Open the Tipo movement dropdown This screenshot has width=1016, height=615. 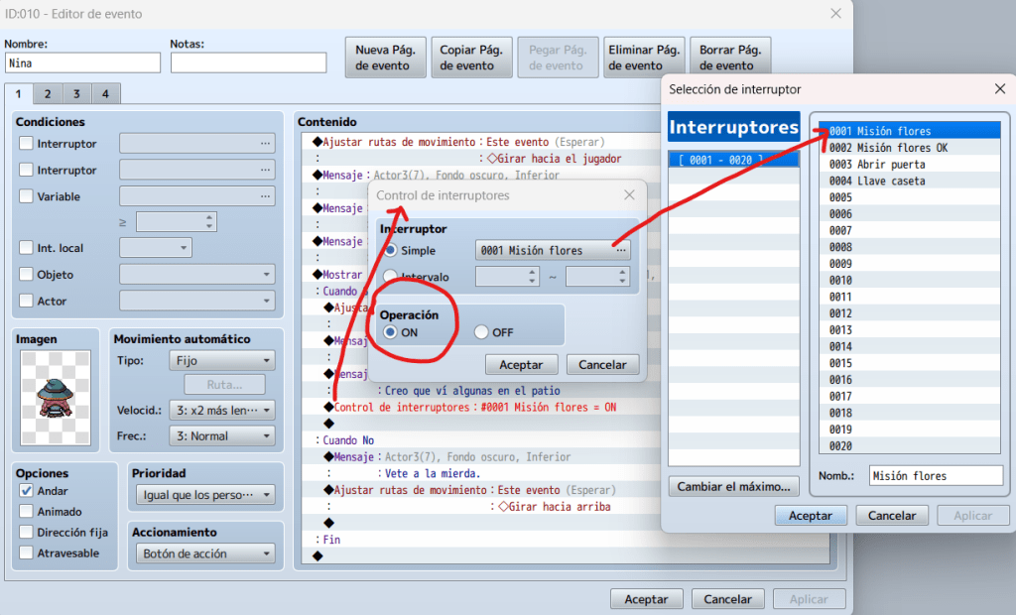(222, 361)
